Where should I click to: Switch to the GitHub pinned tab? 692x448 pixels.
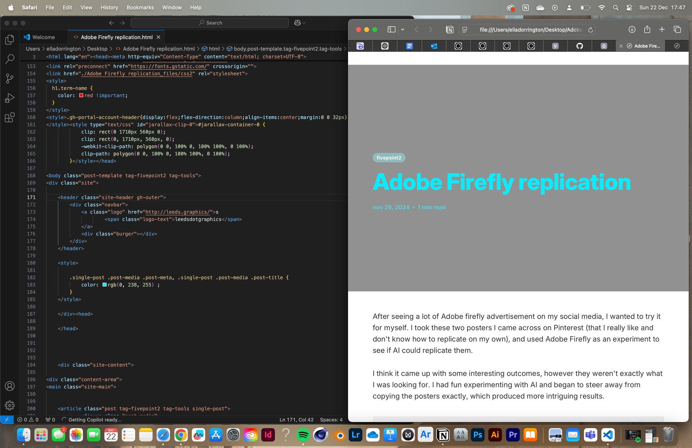tap(580, 46)
